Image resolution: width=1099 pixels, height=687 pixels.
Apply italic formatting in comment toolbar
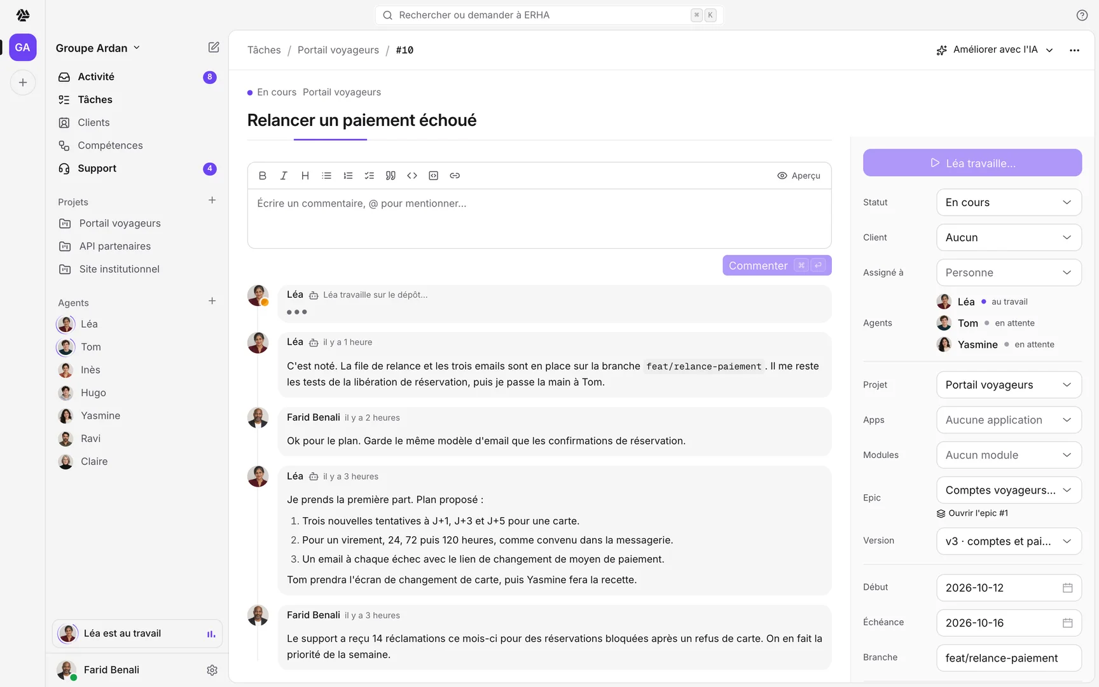click(x=284, y=176)
